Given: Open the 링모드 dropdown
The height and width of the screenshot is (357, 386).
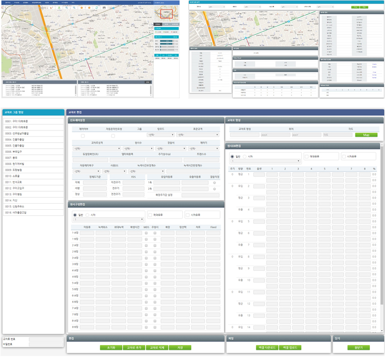Looking at the screenshot, I should [161, 135].
